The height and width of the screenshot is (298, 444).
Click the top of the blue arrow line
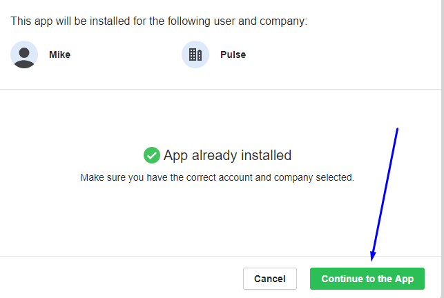pyautogui.click(x=397, y=130)
